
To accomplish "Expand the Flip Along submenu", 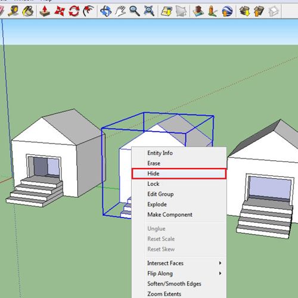I will point(179,274).
